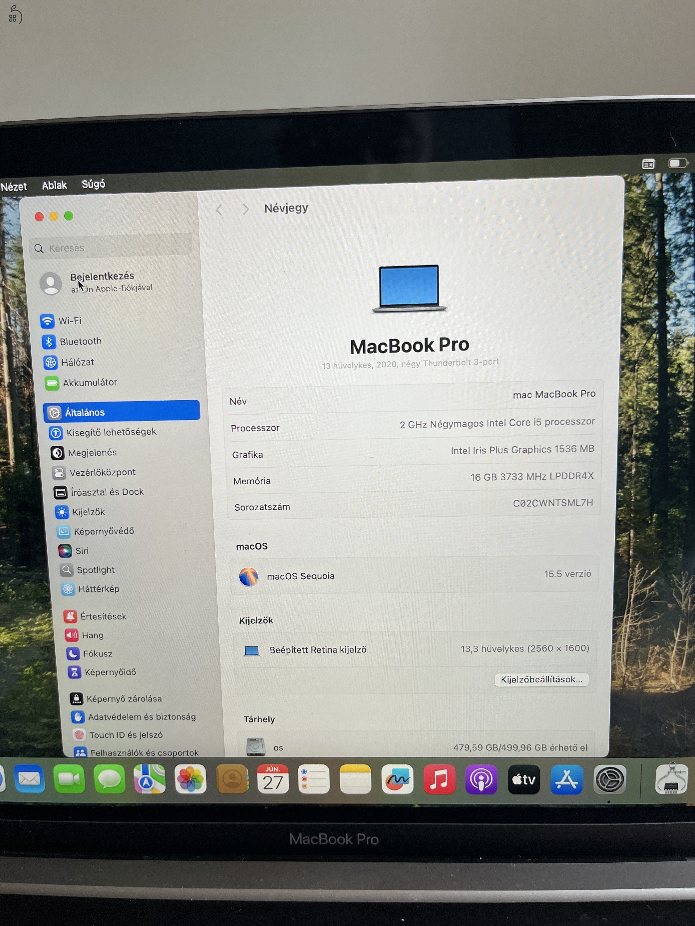This screenshot has width=695, height=926.
Task: Open the App Store from the Dock
Action: point(566,779)
